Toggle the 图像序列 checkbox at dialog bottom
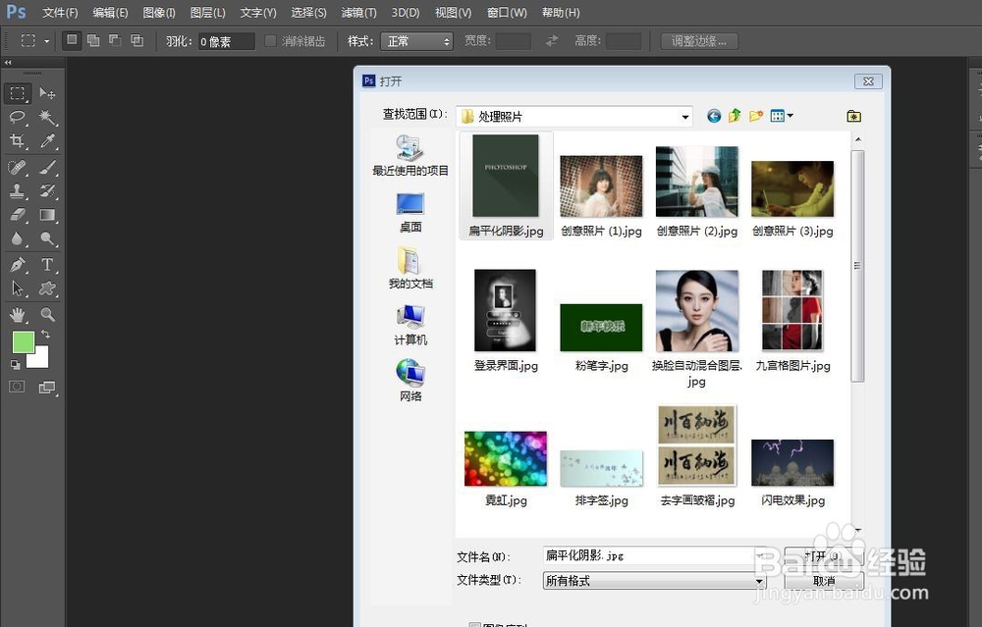The height and width of the screenshot is (627, 982). coord(476,624)
